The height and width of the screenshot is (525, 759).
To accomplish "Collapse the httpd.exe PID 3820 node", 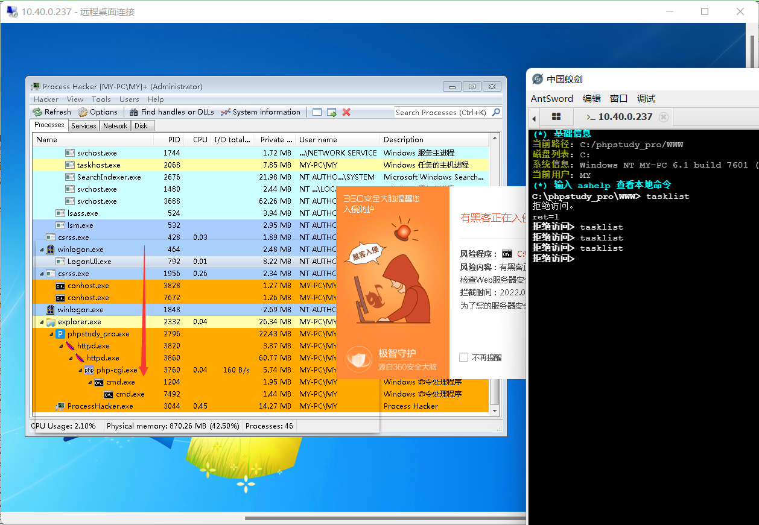I will [x=61, y=346].
